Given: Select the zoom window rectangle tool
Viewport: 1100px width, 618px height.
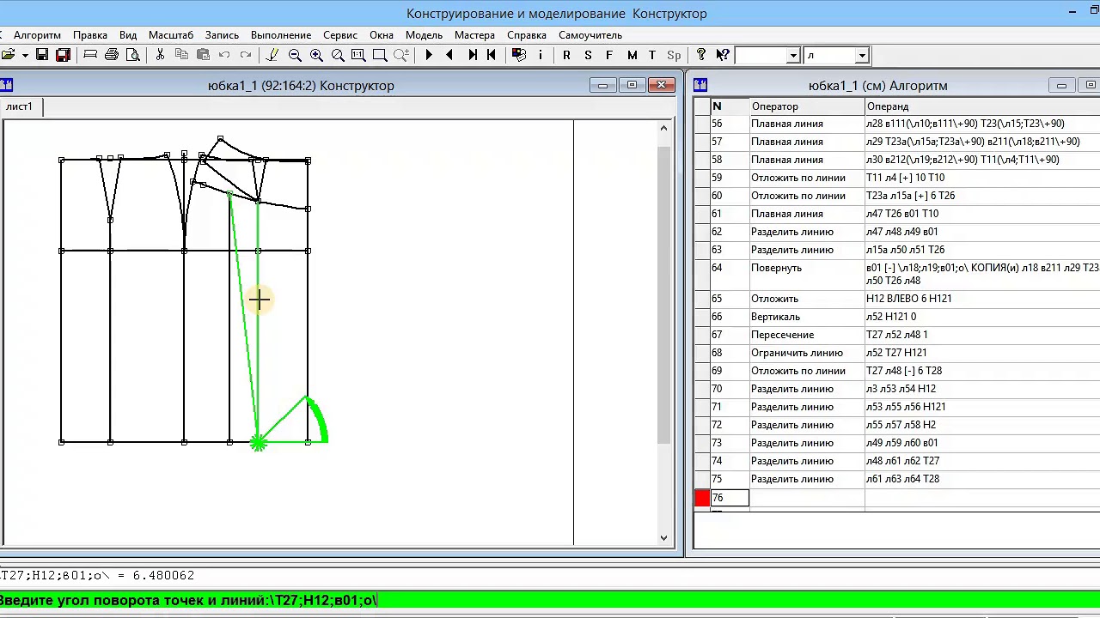Looking at the screenshot, I should click(380, 55).
